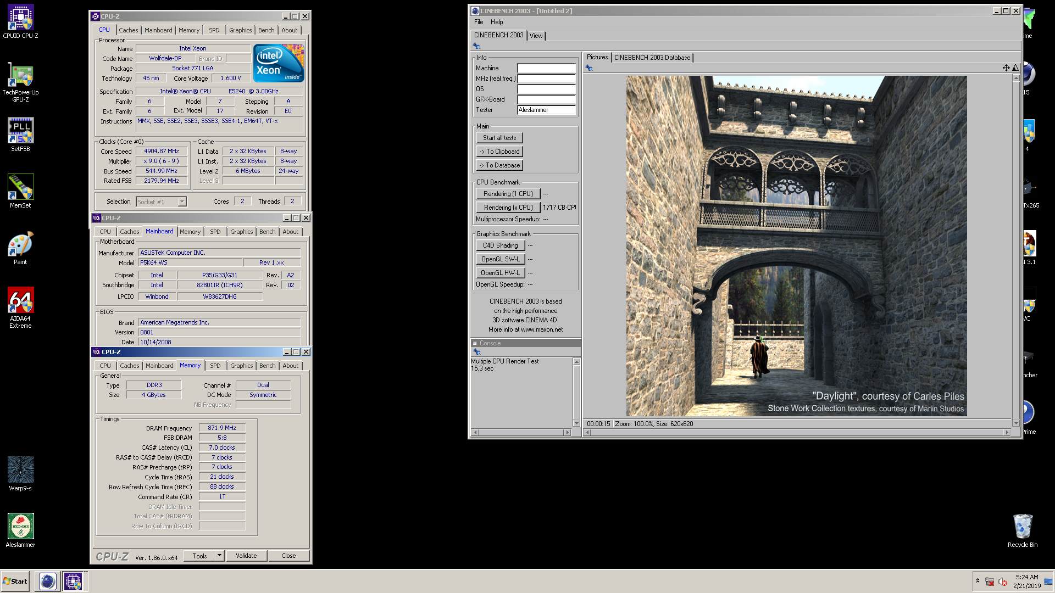The width and height of the screenshot is (1055, 593).
Task: Start the OpenGL SW-L test
Action: [x=501, y=259]
